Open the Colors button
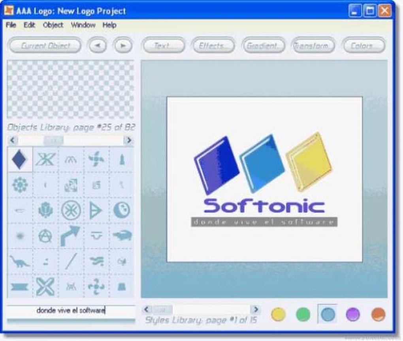This screenshot has height=341, width=403. pyautogui.click(x=363, y=45)
